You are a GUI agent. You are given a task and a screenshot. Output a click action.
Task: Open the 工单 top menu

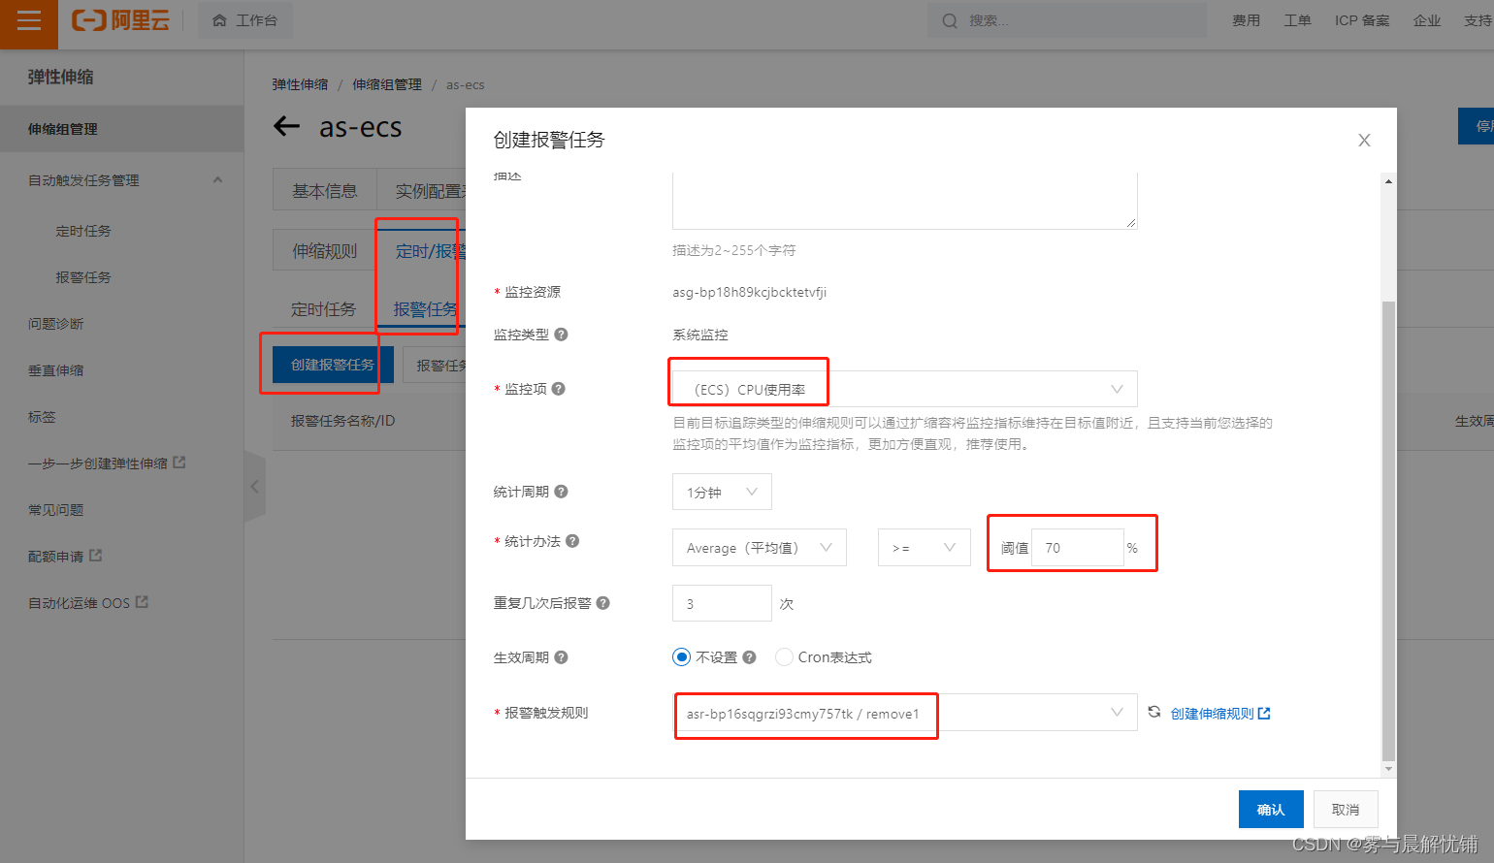[1298, 20]
